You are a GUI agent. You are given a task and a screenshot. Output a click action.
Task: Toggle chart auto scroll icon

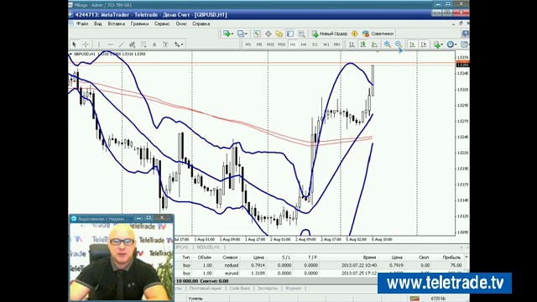[x=412, y=44]
